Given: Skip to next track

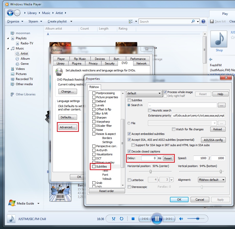Looking at the screenshot, I should (169, 219).
